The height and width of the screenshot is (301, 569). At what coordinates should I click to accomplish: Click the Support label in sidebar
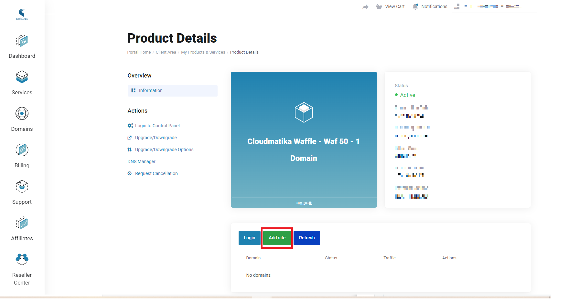coord(22,202)
